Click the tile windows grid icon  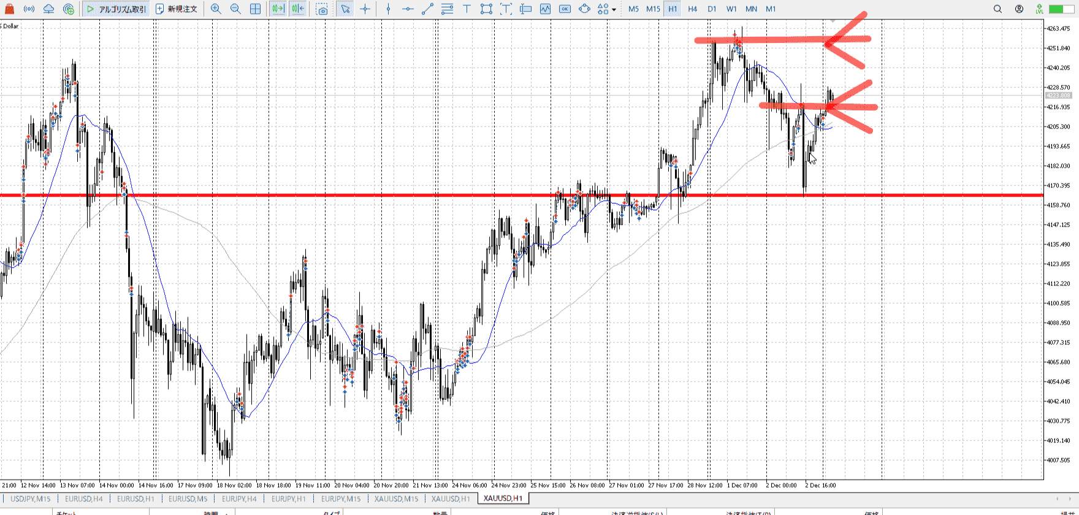(255, 9)
